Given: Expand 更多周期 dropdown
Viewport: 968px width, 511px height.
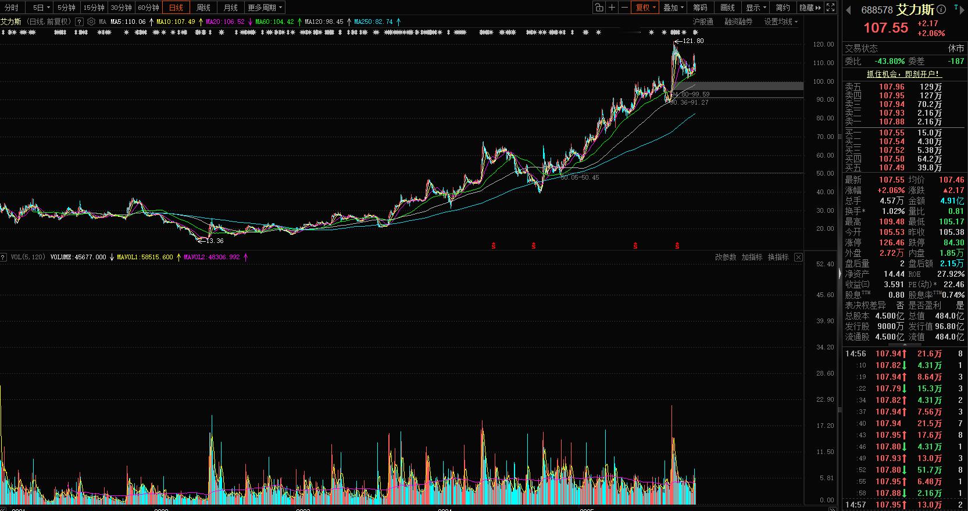Looking at the screenshot, I should pos(265,8).
